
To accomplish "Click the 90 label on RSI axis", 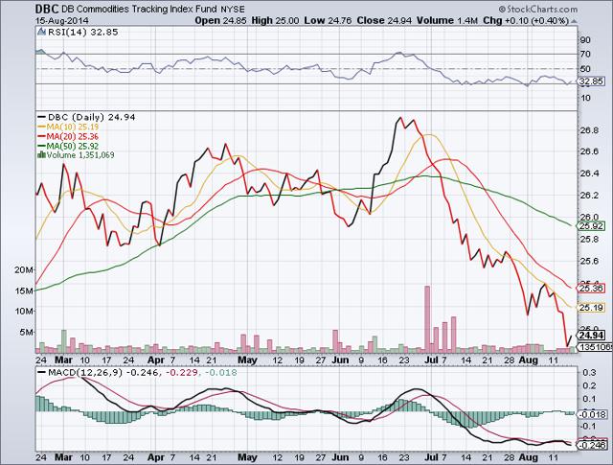I will click(585, 40).
